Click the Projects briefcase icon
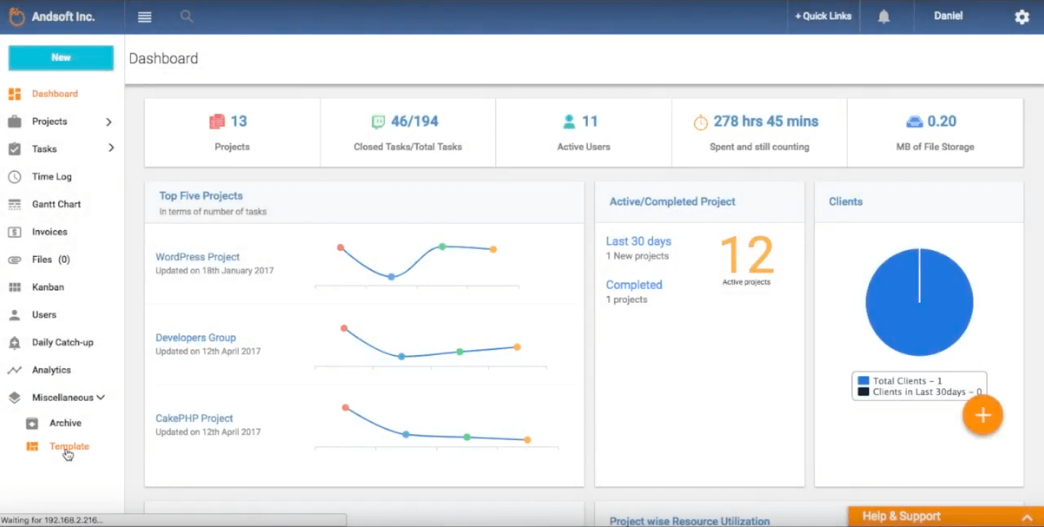1044x527 pixels. pyautogui.click(x=15, y=121)
